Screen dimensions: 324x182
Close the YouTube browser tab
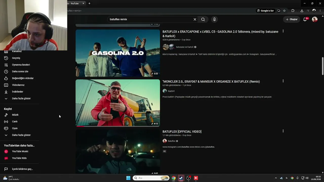click(x=83, y=4)
